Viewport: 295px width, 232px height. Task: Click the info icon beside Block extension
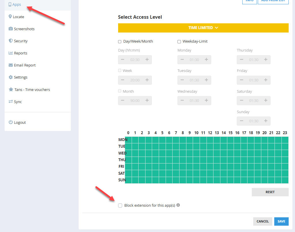click(x=178, y=205)
